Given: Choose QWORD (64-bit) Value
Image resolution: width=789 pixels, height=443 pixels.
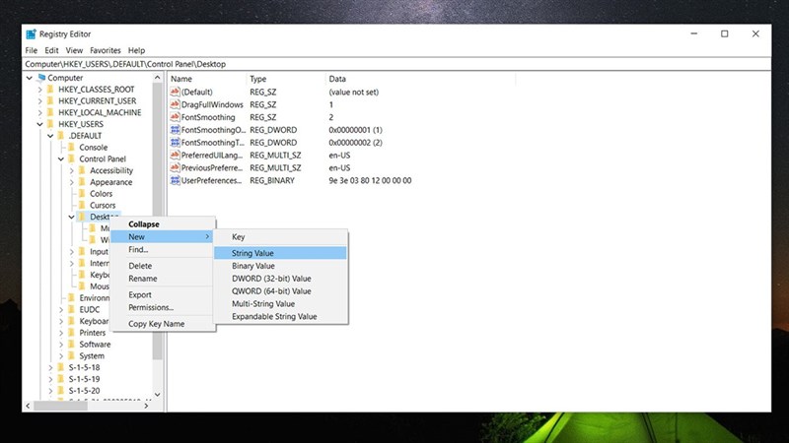Looking at the screenshot, I should pos(280,290).
